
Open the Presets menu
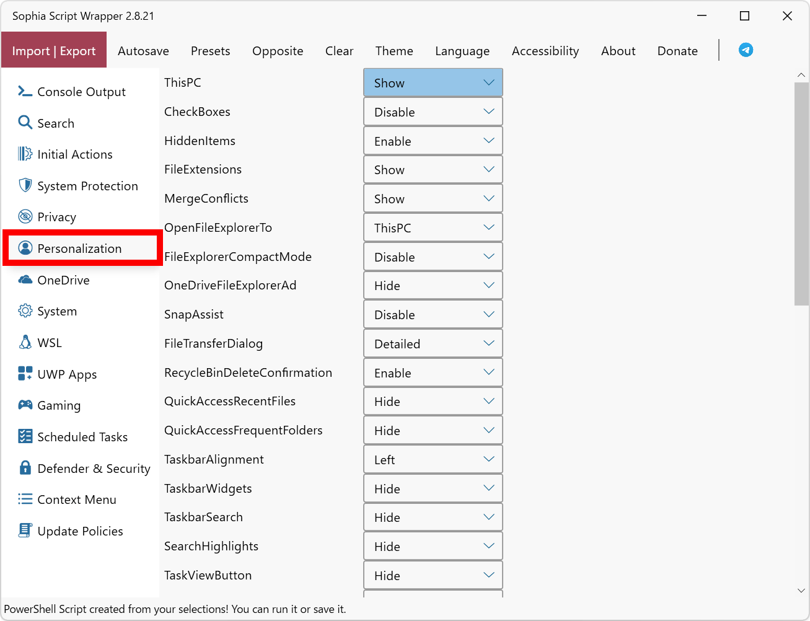[x=210, y=51]
